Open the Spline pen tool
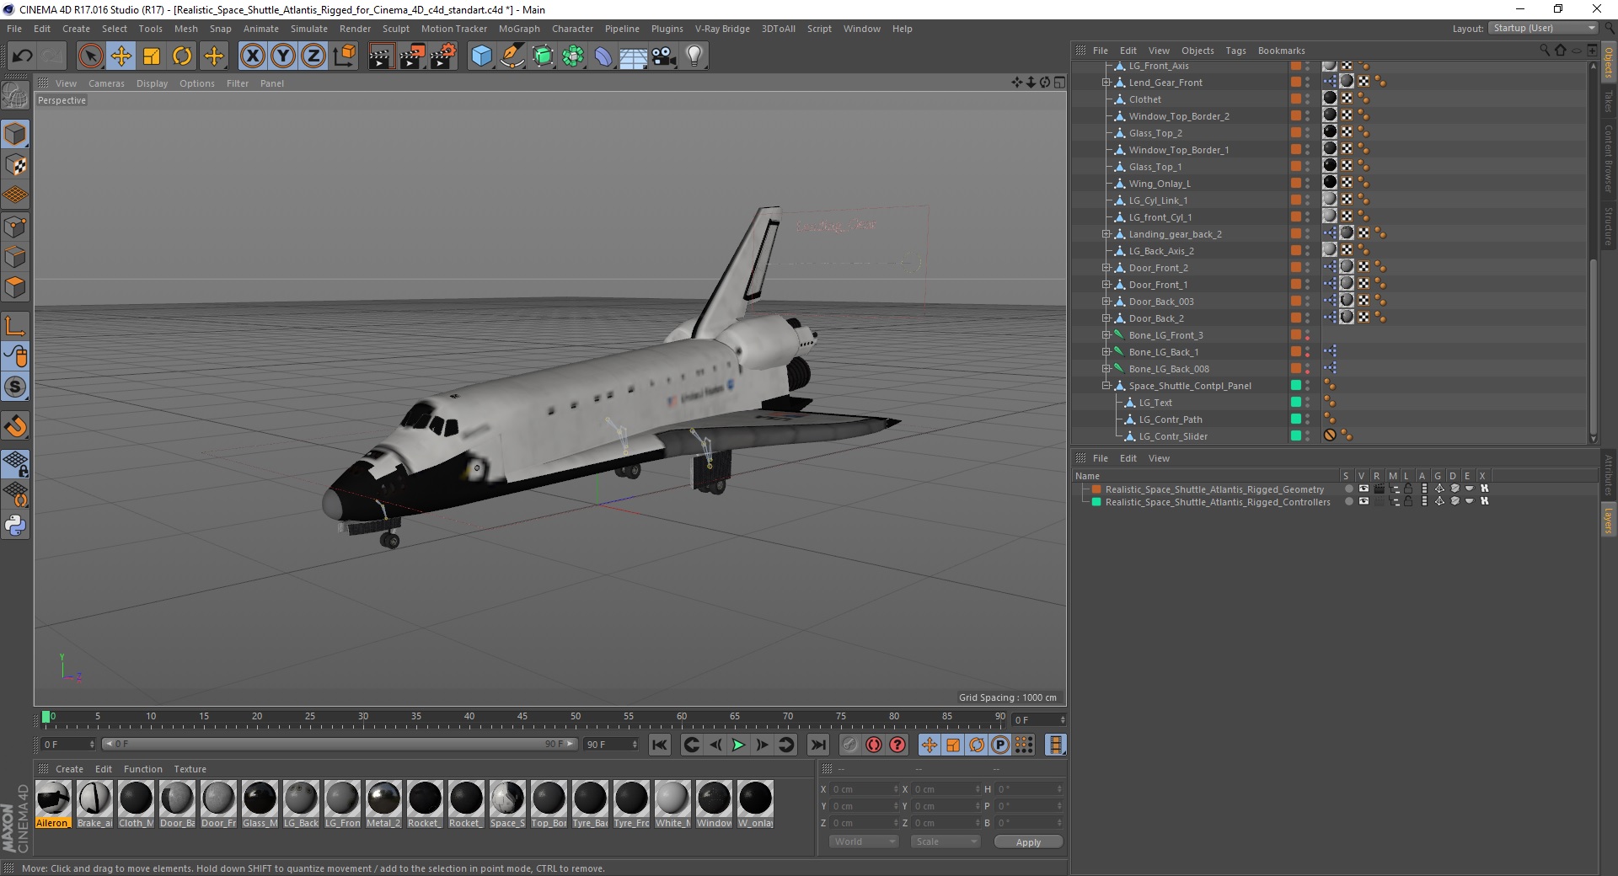Image resolution: width=1618 pixels, height=876 pixels. click(512, 56)
